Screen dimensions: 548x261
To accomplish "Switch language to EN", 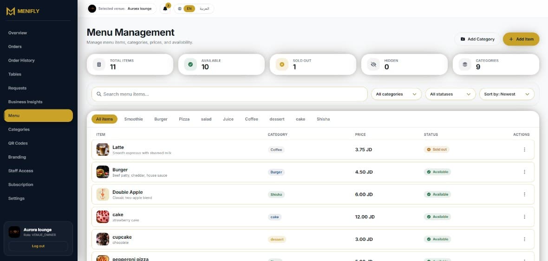I will [x=189, y=9].
